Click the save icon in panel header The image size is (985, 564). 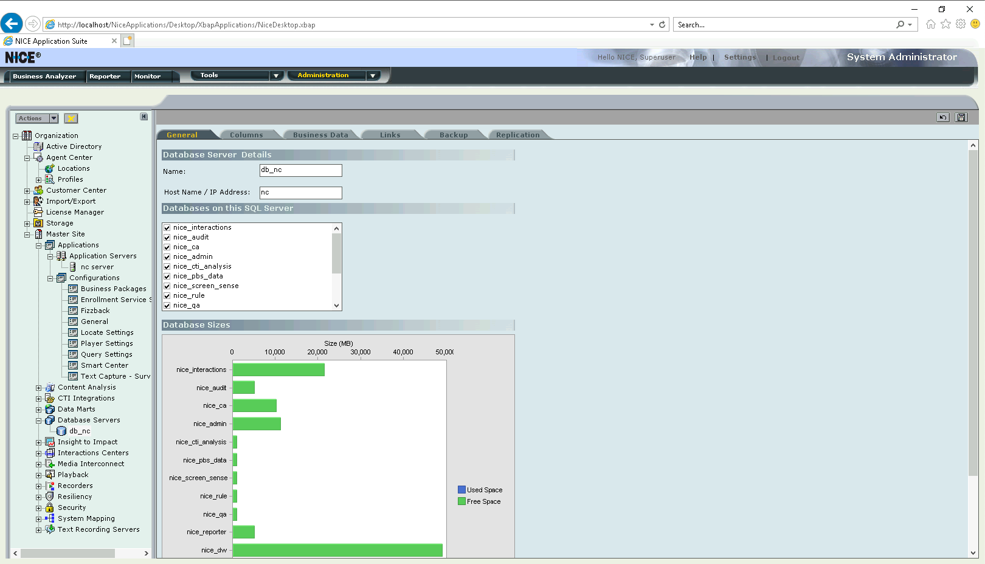(x=961, y=117)
